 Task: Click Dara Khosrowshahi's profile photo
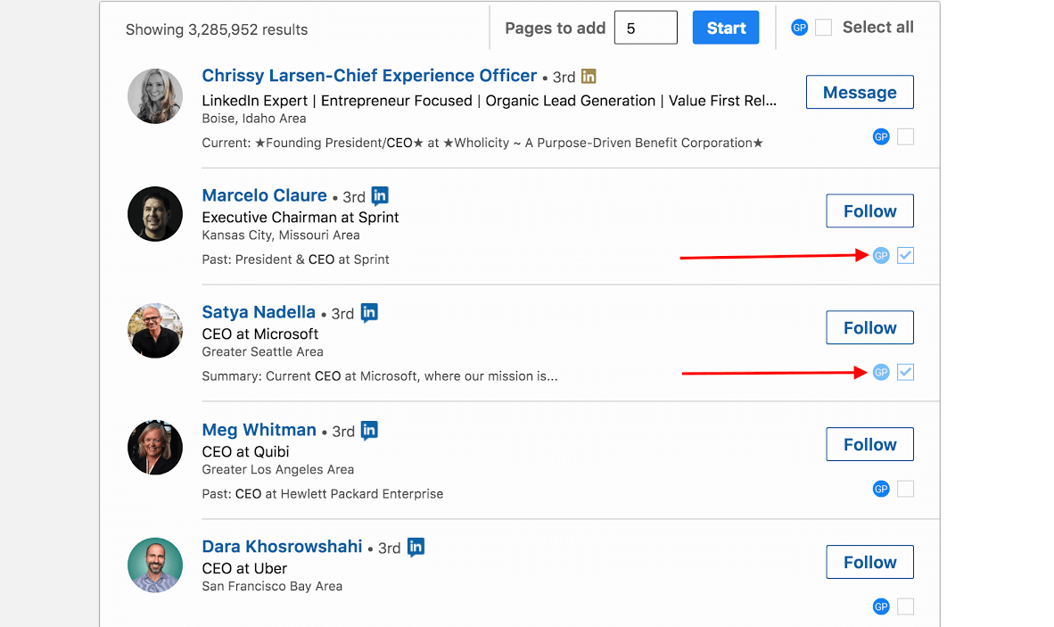point(155,565)
